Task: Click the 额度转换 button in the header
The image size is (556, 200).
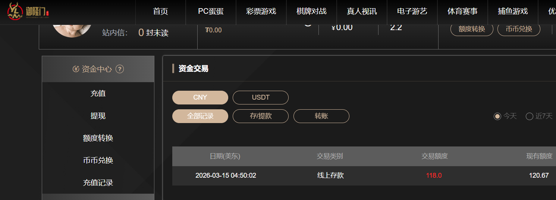Action: point(472,29)
